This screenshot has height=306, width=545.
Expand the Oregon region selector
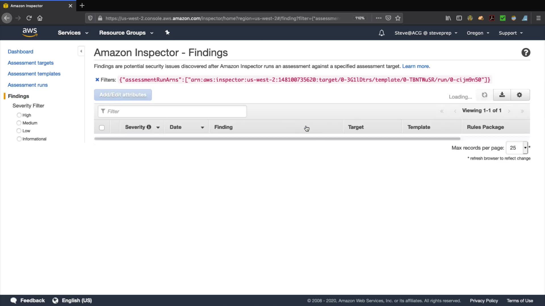coord(478,33)
